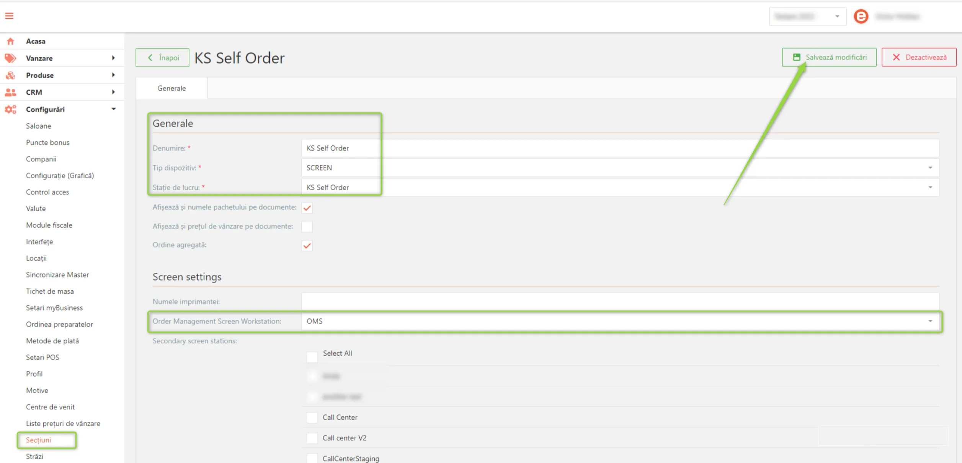Open Control acces in sidebar
Screen dimensions: 962x463
[47, 192]
